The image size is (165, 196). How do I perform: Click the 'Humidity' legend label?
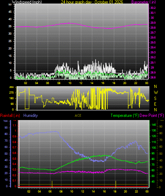click(30, 115)
